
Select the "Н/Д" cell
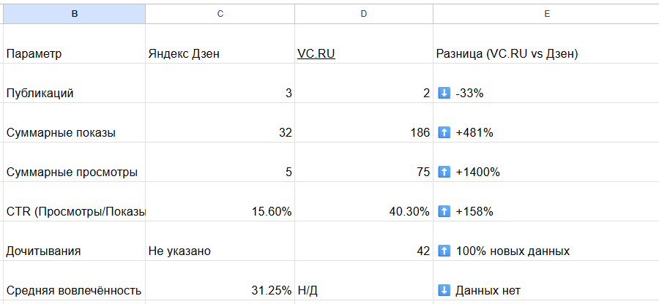point(364,290)
